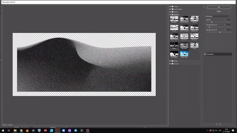Click the zoom in plus button

[x=6, y=125]
